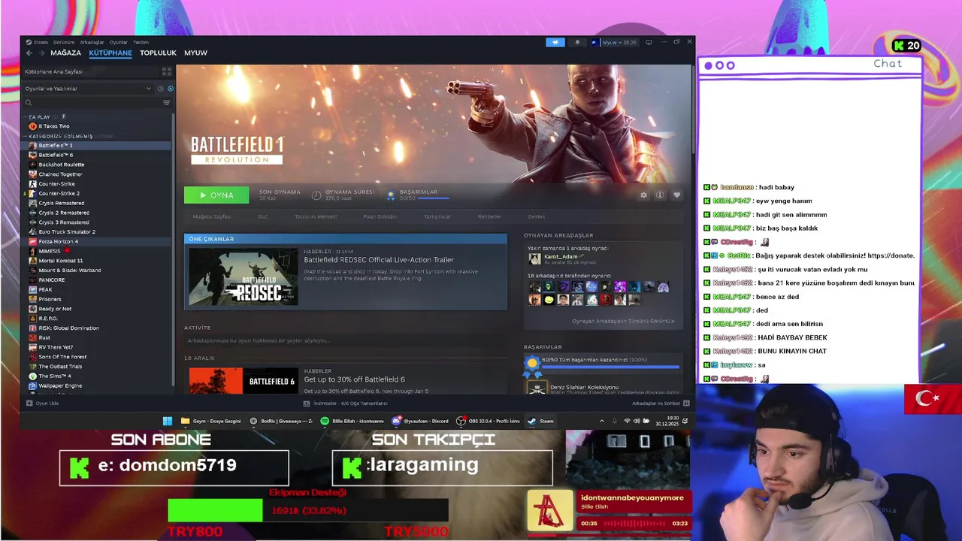This screenshot has height=541, width=962.
Task: Open the Destek link
Action: [537, 216]
